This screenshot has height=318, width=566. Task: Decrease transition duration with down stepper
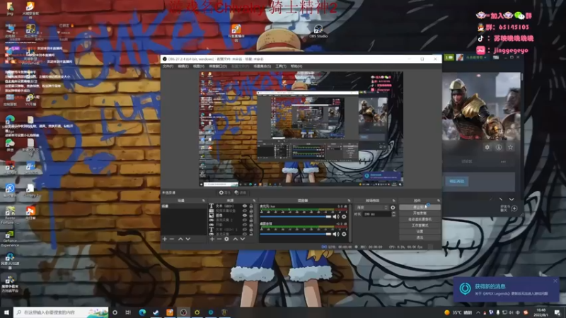point(393,216)
